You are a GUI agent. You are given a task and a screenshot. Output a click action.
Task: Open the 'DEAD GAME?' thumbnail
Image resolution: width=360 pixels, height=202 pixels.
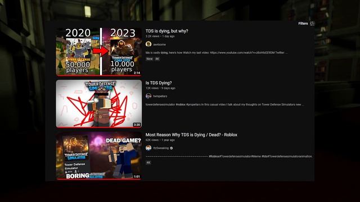point(99,155)
